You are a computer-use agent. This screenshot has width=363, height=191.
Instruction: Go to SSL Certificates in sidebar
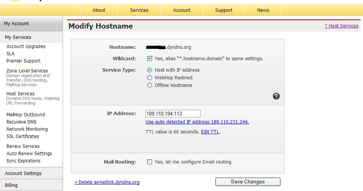(23, 136)
